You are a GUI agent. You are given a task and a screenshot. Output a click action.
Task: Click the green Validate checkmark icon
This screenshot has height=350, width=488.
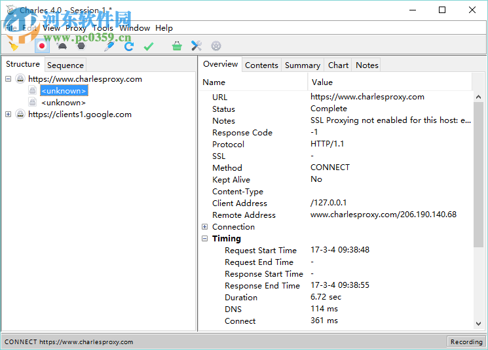click(149, 46)
